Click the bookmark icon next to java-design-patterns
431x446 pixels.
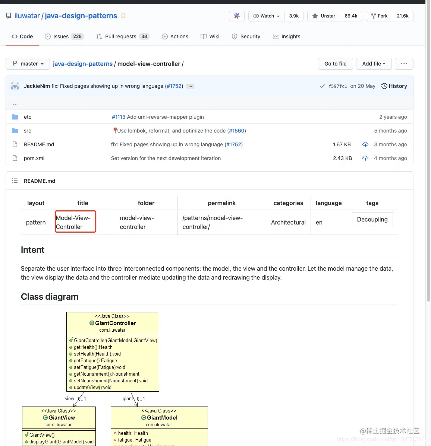click(123, 16)
